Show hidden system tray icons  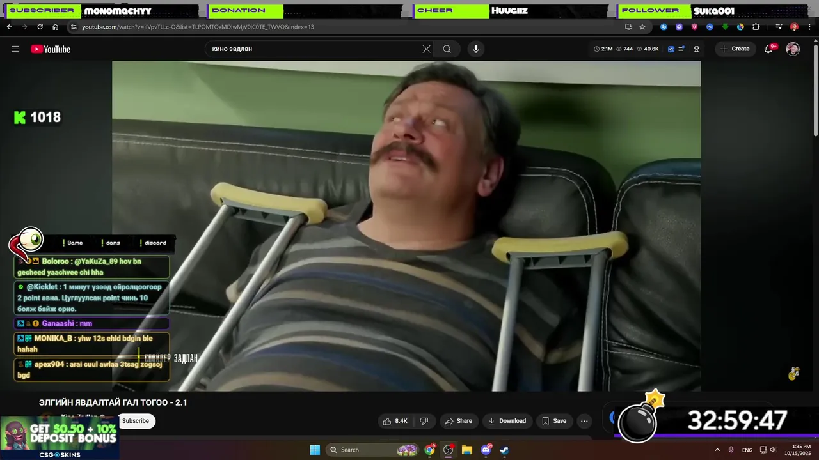[717, 450]
